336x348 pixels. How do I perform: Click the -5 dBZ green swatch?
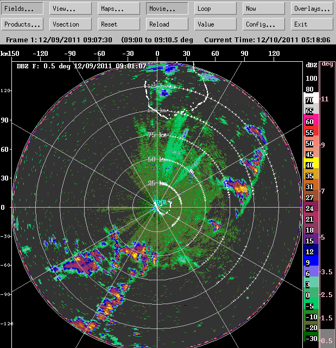(x=311, y=304)
